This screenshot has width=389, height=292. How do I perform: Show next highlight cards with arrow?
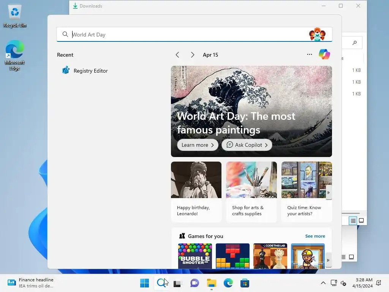click(329, 192)
